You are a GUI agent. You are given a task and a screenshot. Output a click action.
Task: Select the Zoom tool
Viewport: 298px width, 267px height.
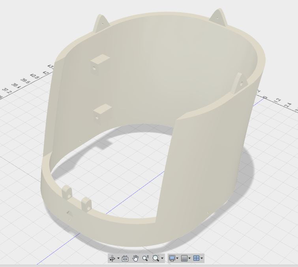coord(146,258)
